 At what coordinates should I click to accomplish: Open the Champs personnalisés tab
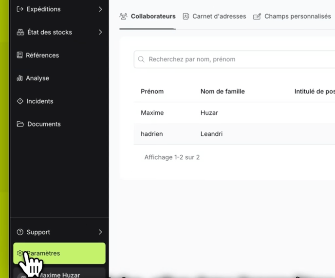[297, 17]
